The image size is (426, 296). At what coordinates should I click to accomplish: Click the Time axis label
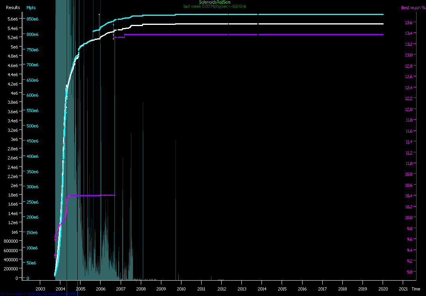point(416,289)
